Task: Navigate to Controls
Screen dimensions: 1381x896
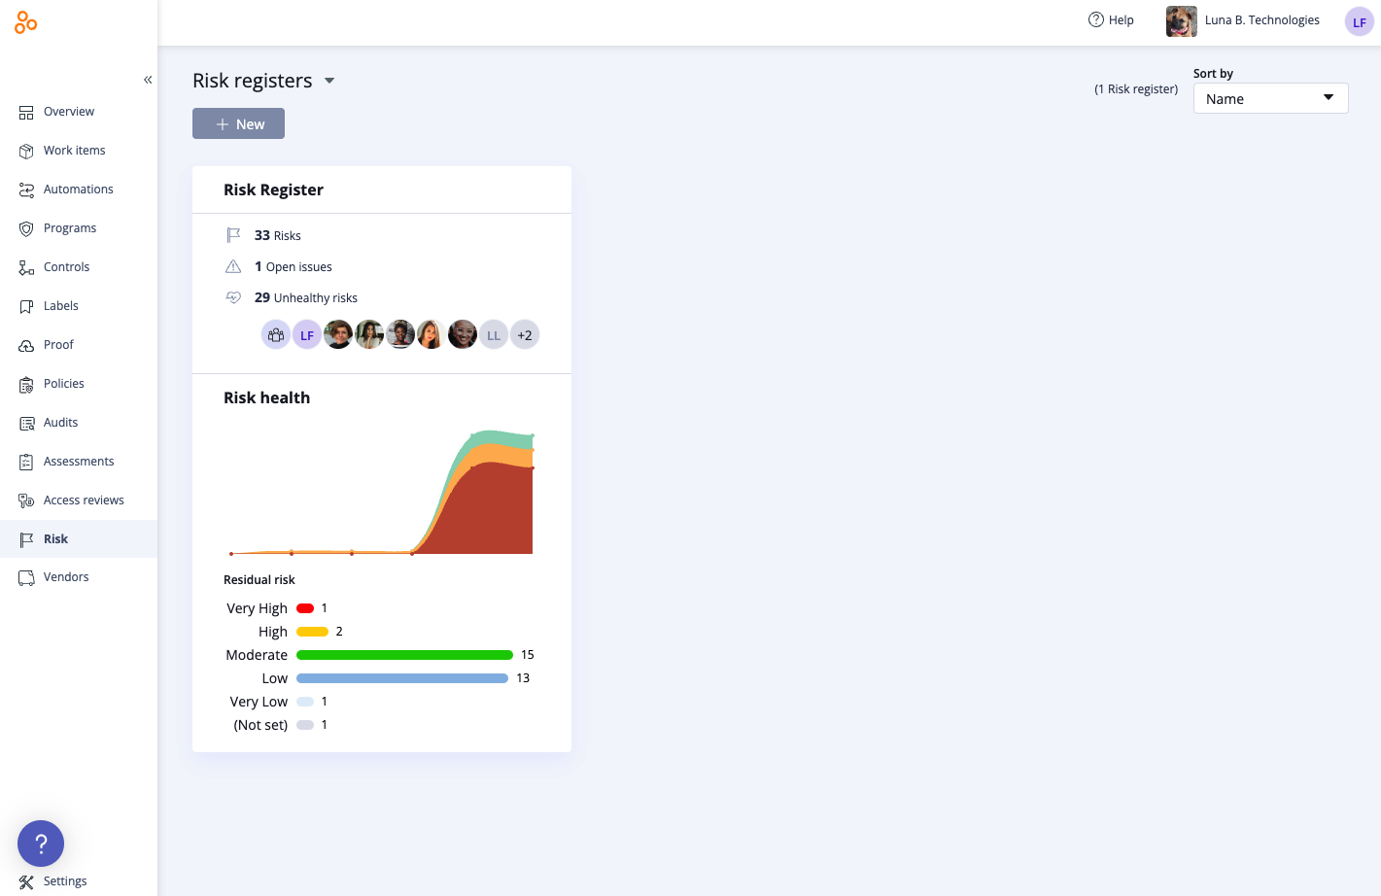Action: pyautogui.click(x=66, y=267)
